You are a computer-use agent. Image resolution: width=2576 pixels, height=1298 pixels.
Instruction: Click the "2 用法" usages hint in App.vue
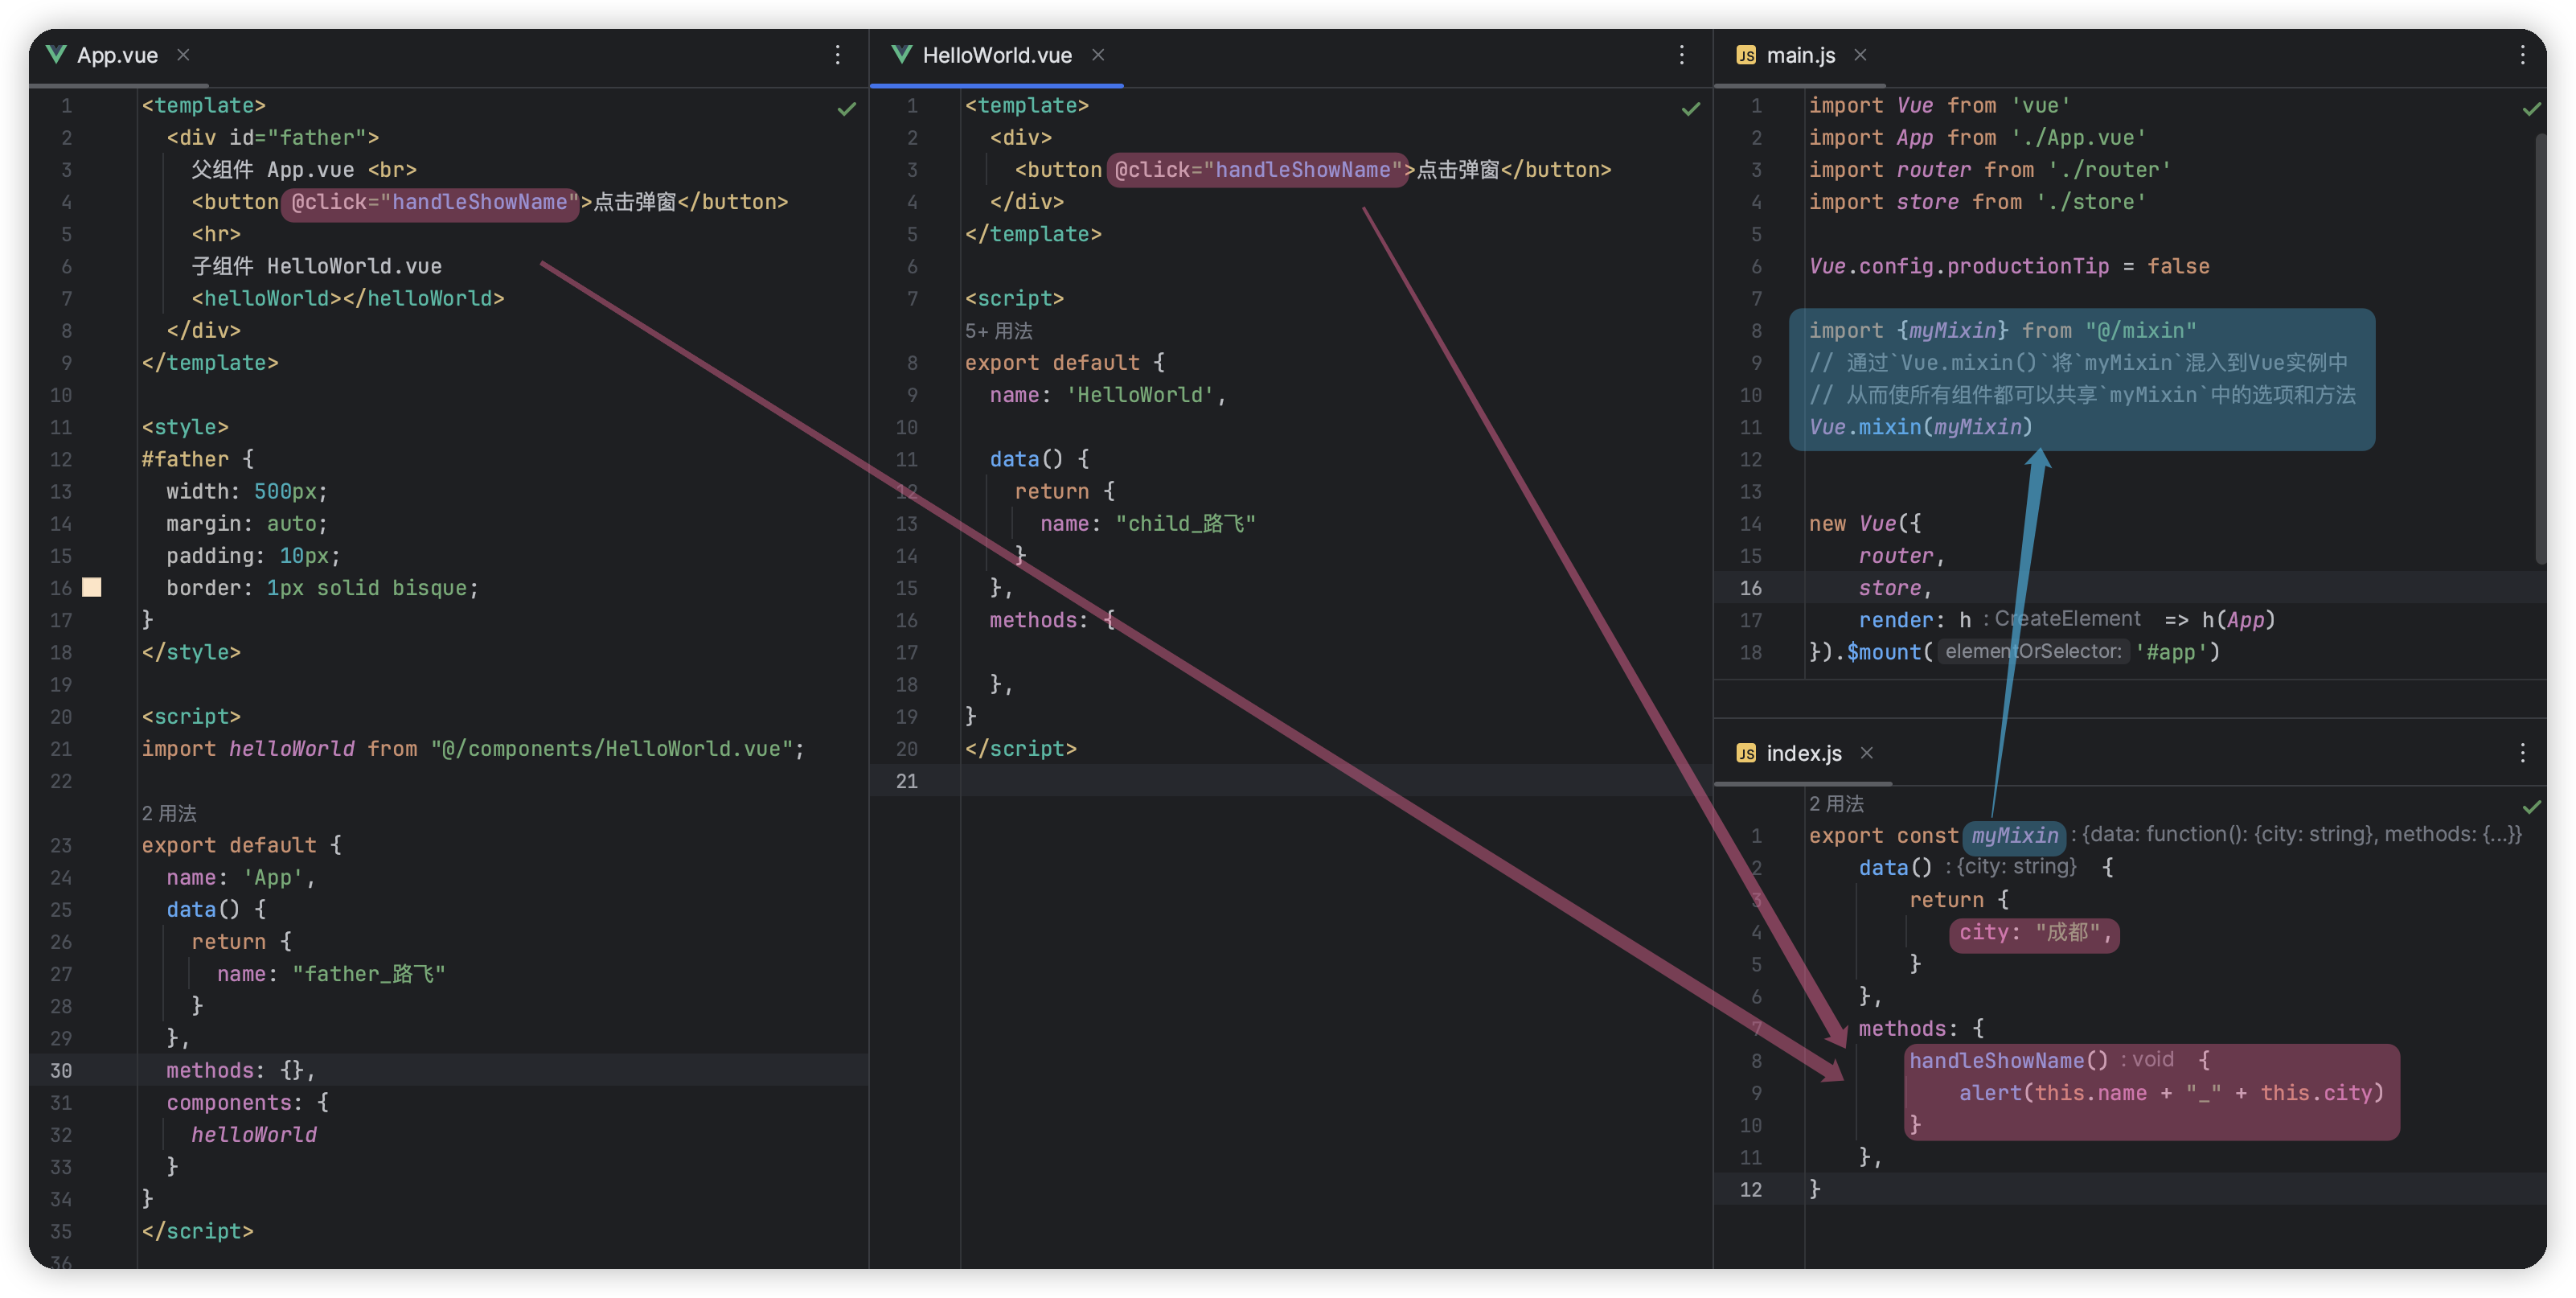click(x=169, y=813)
